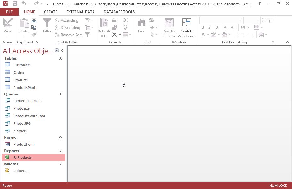
Task: Open the Selection filter dropdown
Action: (x=89, y=20)
